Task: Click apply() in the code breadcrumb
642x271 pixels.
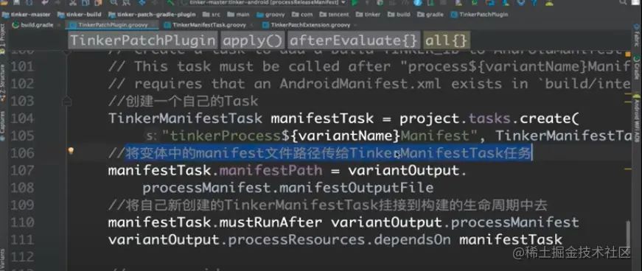Action: pyautogui.click(x=253, y=41)
